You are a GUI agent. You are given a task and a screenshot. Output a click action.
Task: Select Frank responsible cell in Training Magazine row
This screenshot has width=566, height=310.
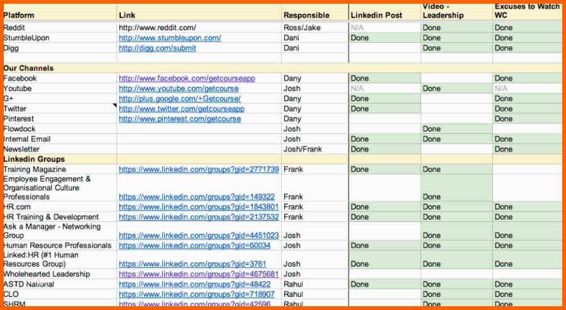click(x=315, y=169)
